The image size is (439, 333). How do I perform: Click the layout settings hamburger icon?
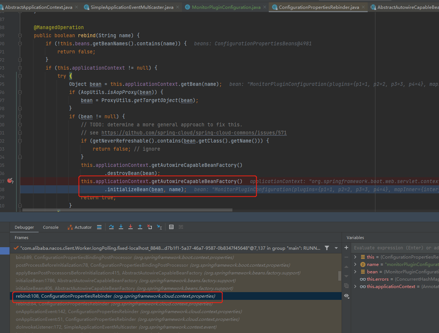click(x=99, y=227)
